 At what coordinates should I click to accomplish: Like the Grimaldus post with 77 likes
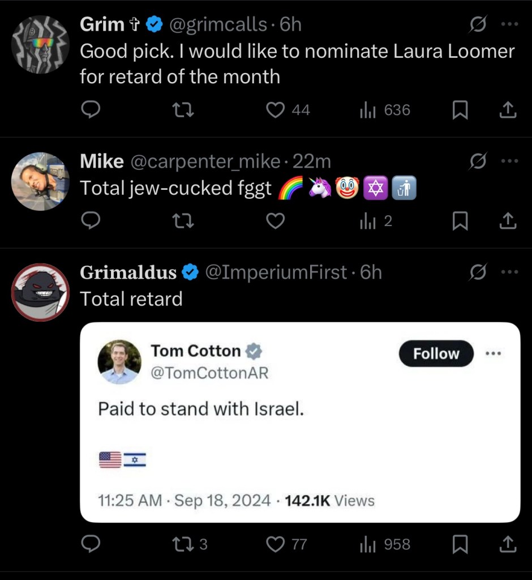pyautogui.click(x=276, y=544)
